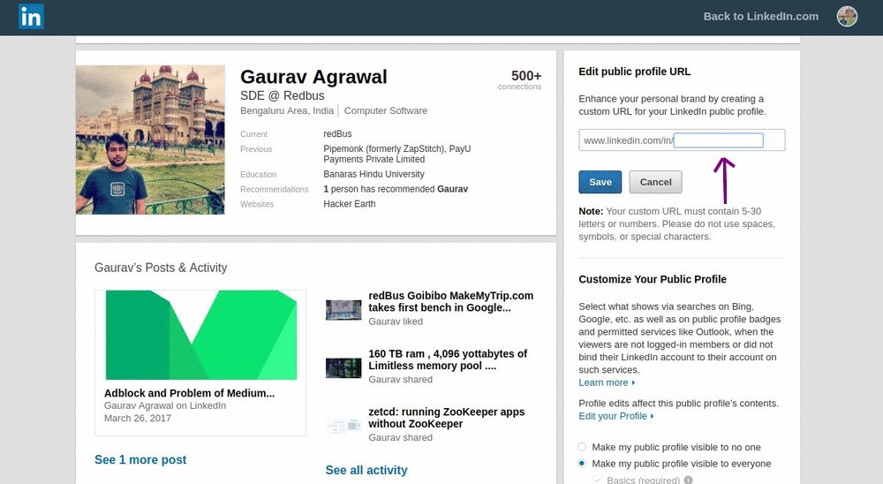Open the redBus Goibibo article thumbnail
The image size is (883, 484).
(343, 309)
